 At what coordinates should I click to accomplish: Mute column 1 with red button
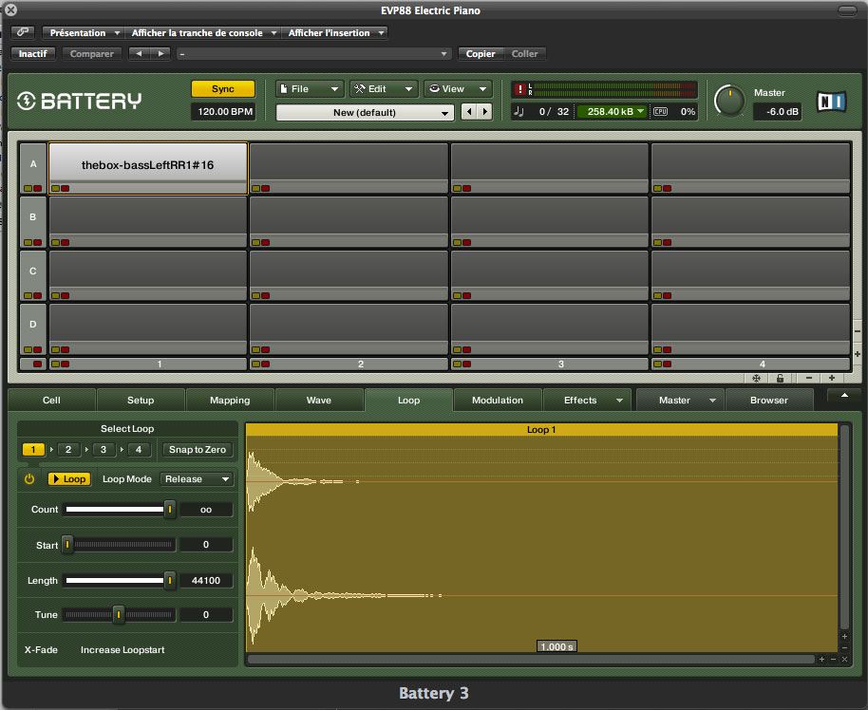tap(66, 364)
